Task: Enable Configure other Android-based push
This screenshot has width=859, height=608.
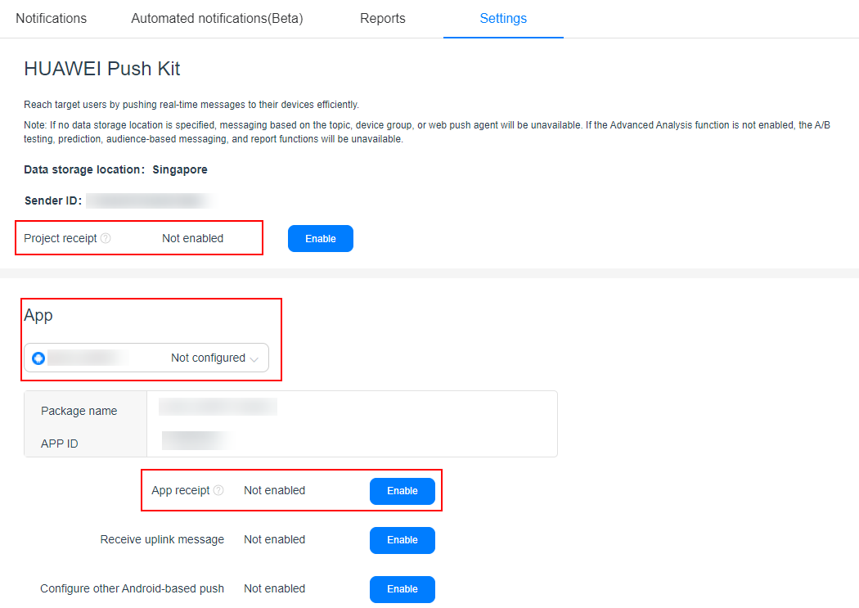Action: click(x=403, y=589)
